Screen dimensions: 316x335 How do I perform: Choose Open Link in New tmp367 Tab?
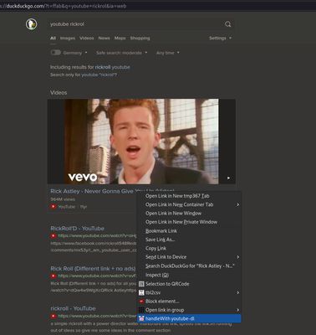point(189,196)
